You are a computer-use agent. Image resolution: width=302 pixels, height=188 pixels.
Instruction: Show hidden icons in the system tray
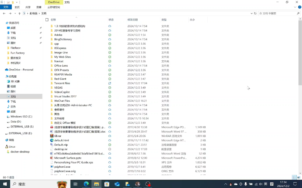[x=225, y=184]
